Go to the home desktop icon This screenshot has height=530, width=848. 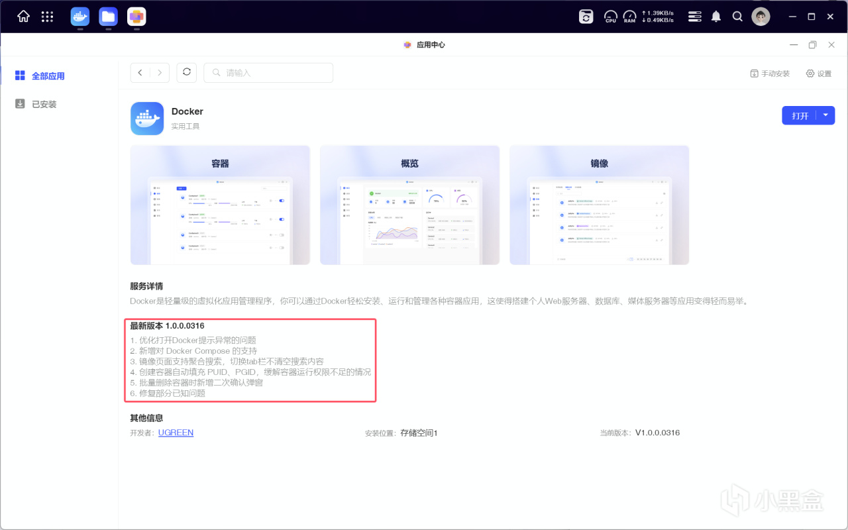[x=23, y=17]
